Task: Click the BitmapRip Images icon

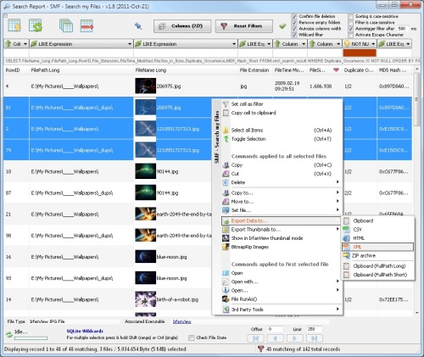Action: pos(226,247)
